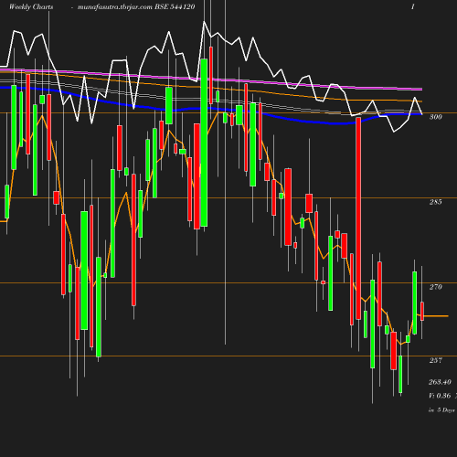Click the 'V: 0.36' volume value
The width and height of the screenshot is (457, 457).
(x=440, y=396)
